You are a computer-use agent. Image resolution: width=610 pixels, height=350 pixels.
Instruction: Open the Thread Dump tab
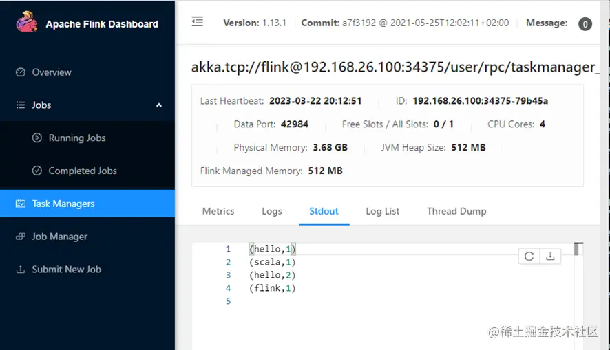(x=456, y=211)
